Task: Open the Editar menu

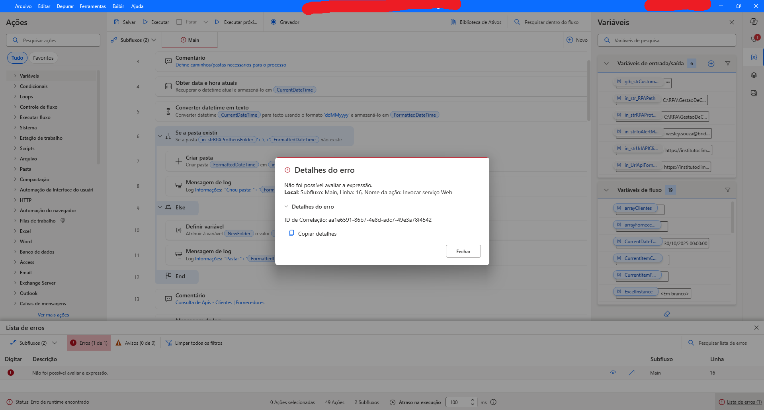Action: pyautogui.click(x=44, y=6)
